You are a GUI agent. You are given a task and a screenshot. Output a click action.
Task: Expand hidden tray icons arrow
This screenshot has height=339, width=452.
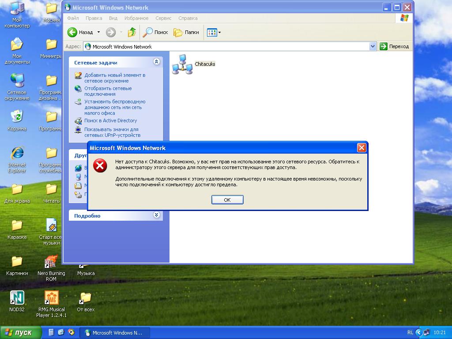[x=419, y=333]
